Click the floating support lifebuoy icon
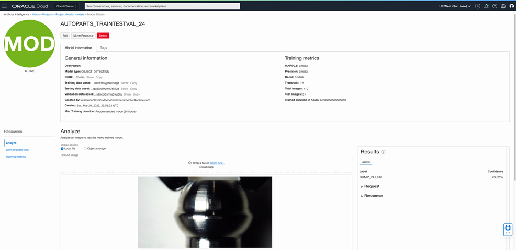Viewport: 516px width, 250px height. (508, 228)
